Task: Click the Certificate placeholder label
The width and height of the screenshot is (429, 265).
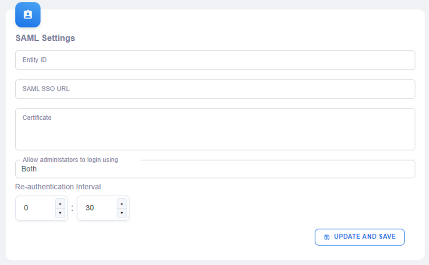Action: [37, 118]
